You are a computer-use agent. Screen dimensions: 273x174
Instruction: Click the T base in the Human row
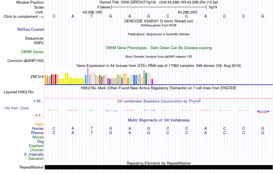click(x=92, y=128)
